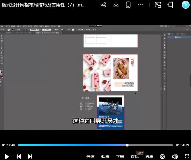191x160 pixels.
Task: Click the ice cream spread in video
Action: point(110,73)
